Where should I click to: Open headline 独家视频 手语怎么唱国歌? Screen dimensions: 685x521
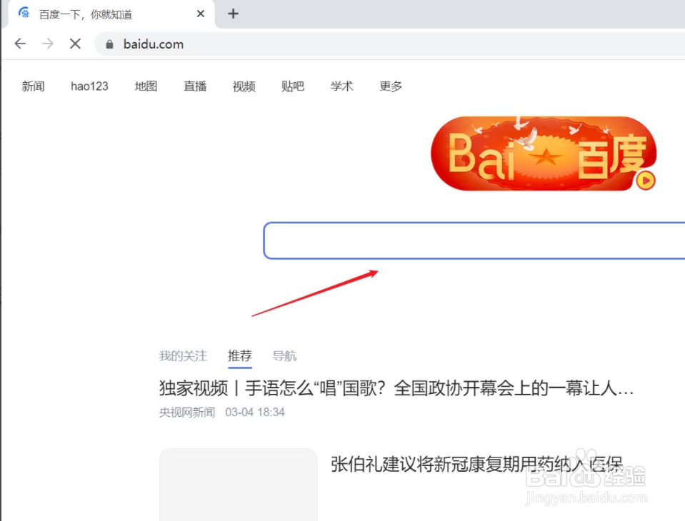[396, 388]
